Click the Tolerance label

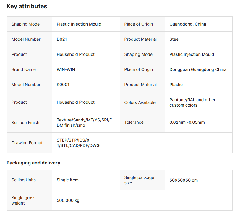pos(134,122)
